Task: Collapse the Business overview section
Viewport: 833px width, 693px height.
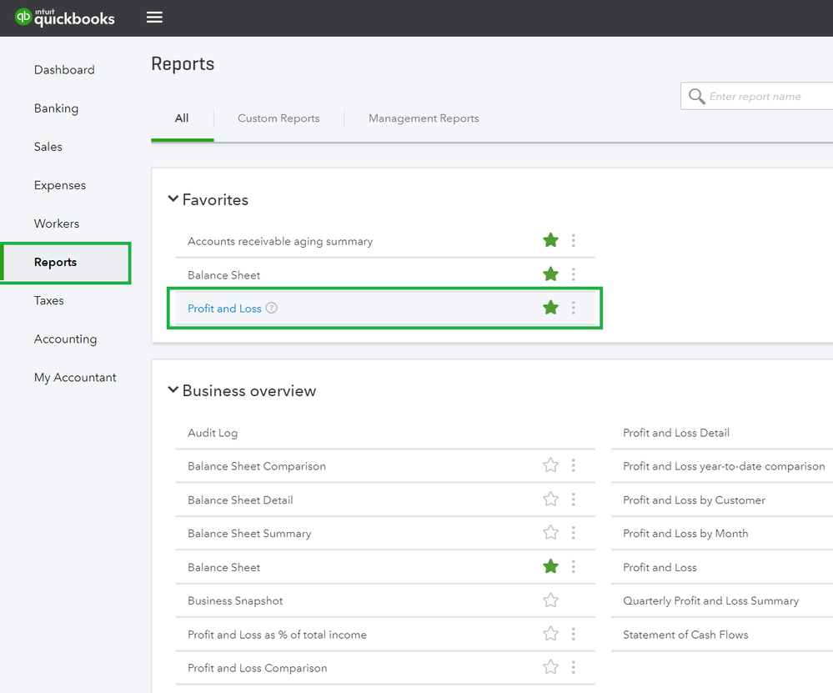Action: tap(173, 390)
